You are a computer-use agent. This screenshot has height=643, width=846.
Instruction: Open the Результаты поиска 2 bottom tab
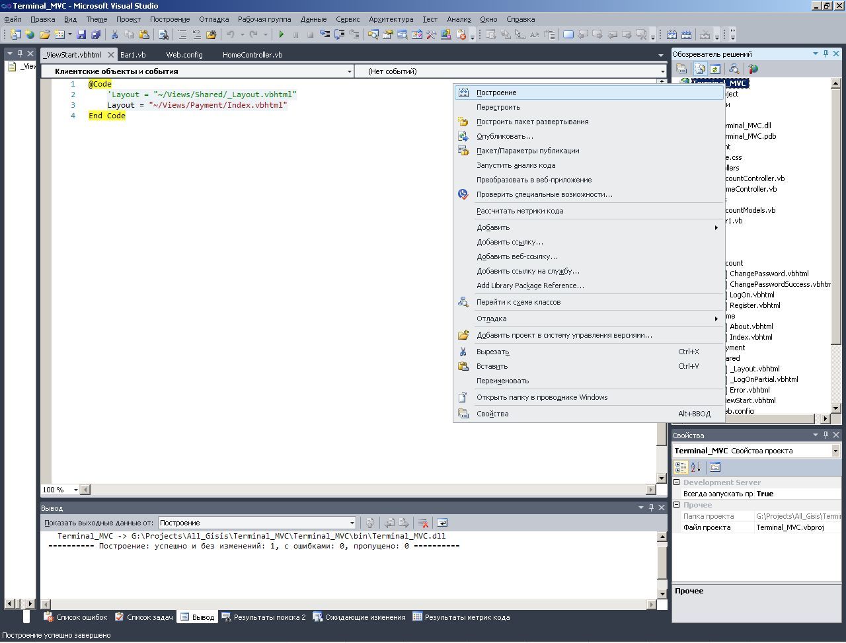(x=264, y=617)
